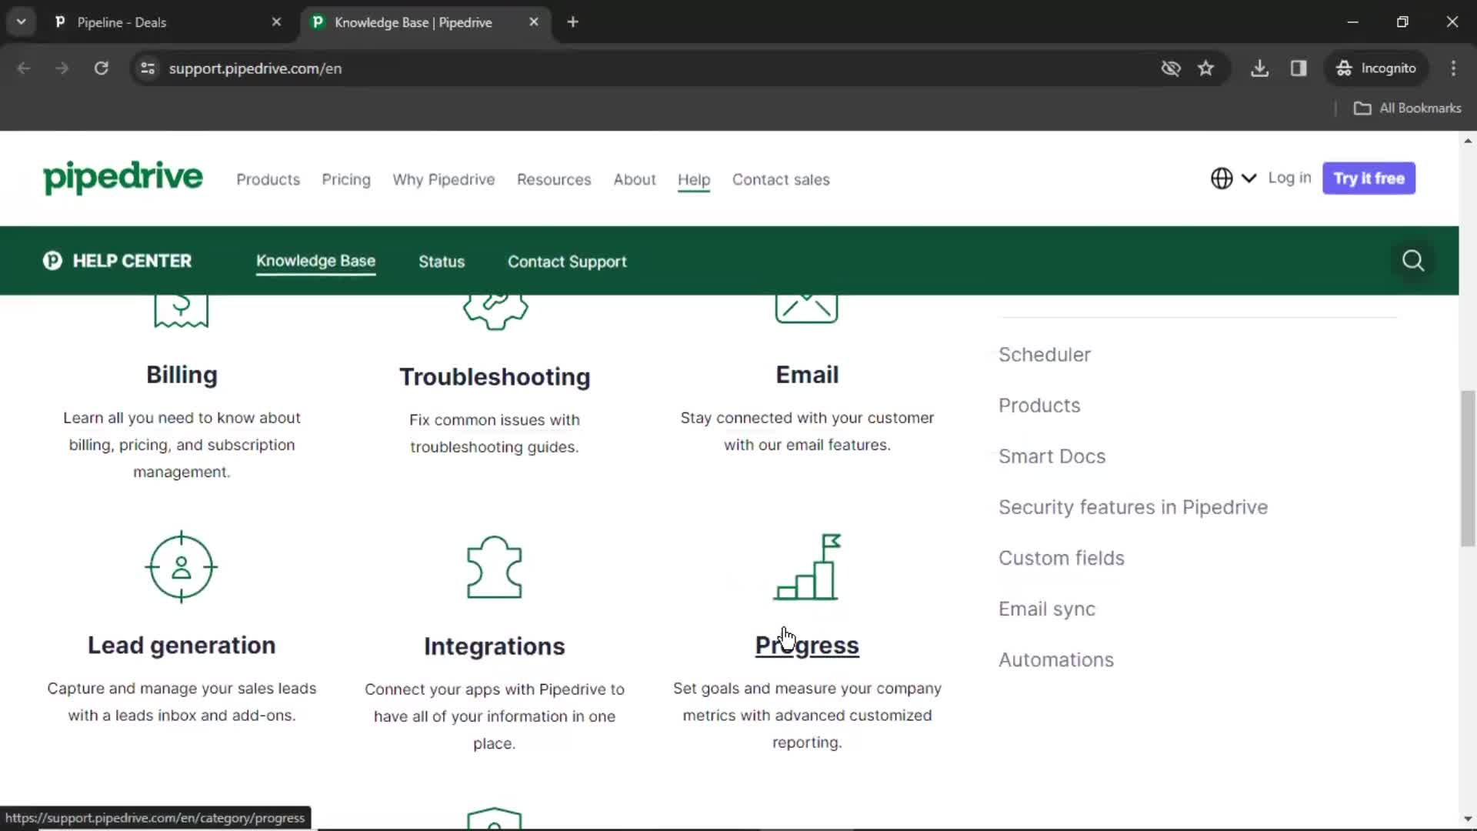Click the Help menu item
The image size is (1477, 831).
coord(694,179)
